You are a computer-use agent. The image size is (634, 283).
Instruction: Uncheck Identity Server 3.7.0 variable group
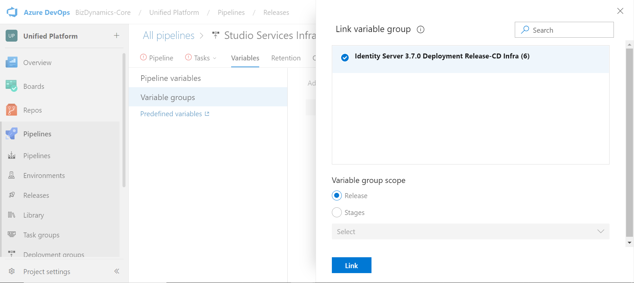coord(345,57)
